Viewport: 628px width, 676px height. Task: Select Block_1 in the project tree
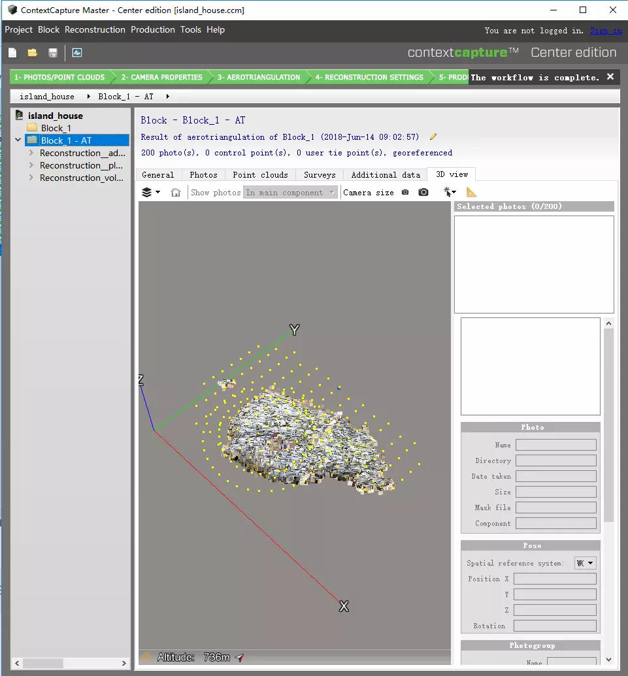[x=56, y=128]
